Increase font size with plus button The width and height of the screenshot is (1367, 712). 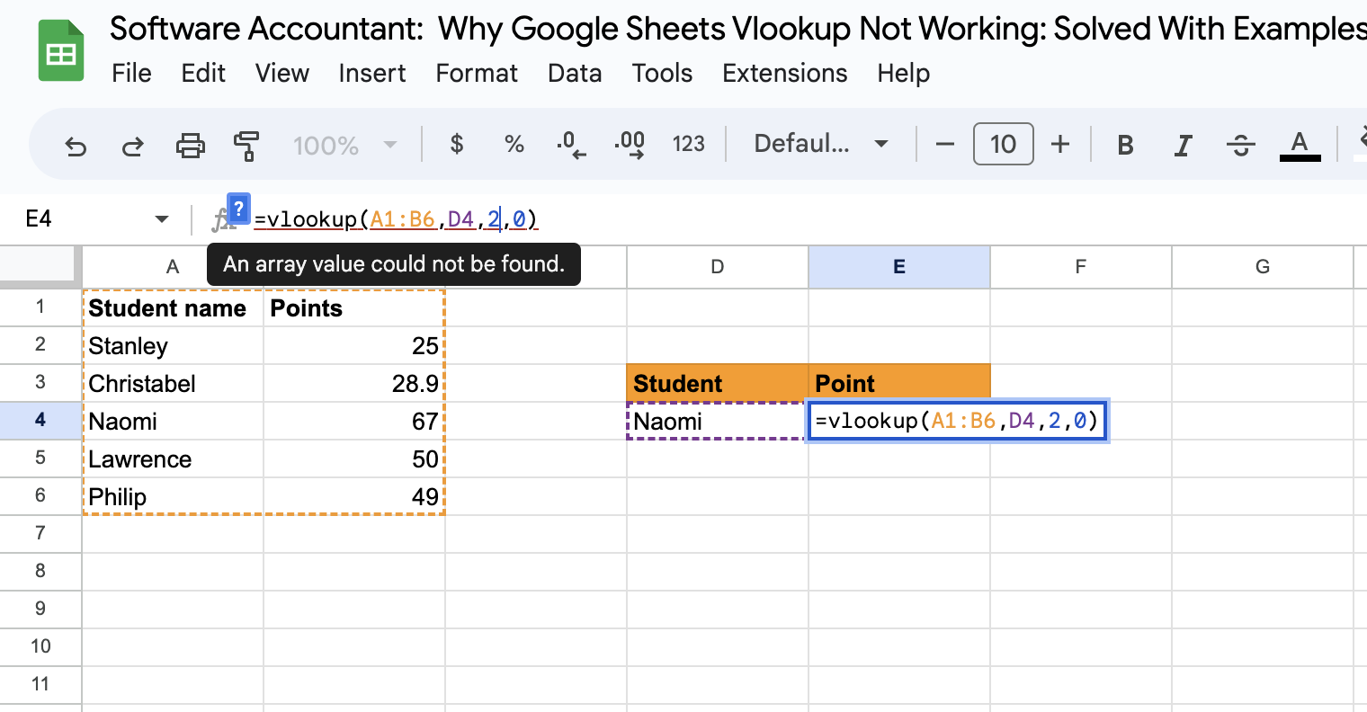[1060, 144]
